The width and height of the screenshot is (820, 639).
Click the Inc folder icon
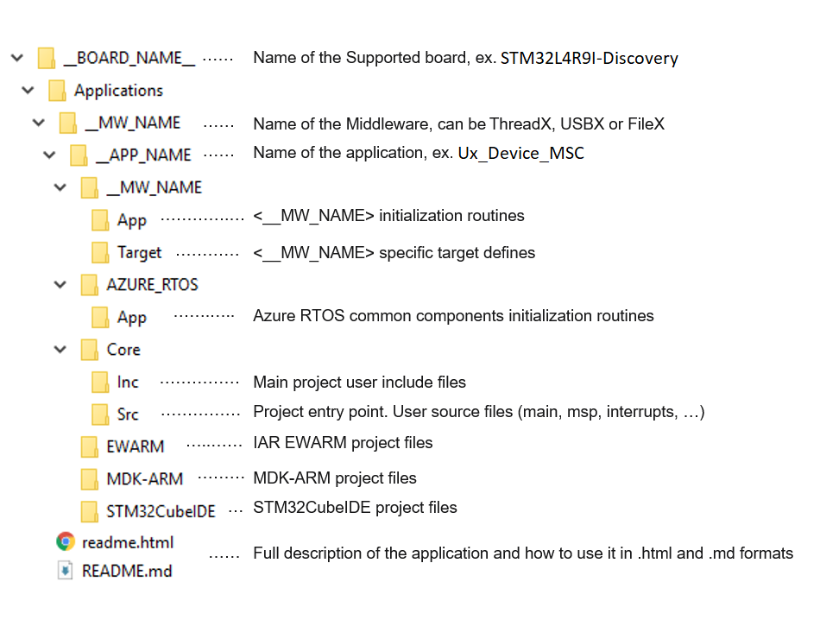(100, 382)
